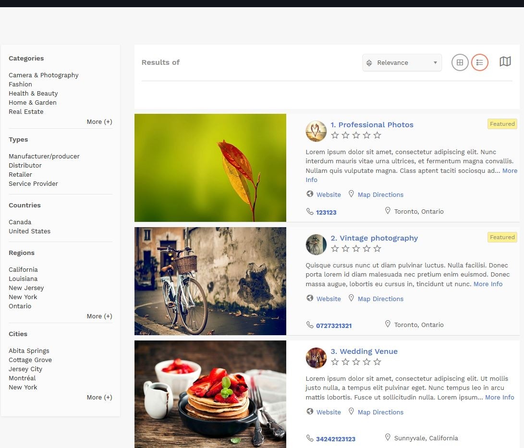Open the Relevance sort dropdown

(x=402, y=62)
